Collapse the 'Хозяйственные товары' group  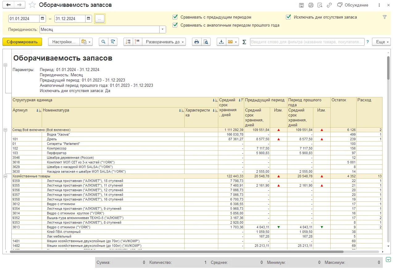[5, 176]
